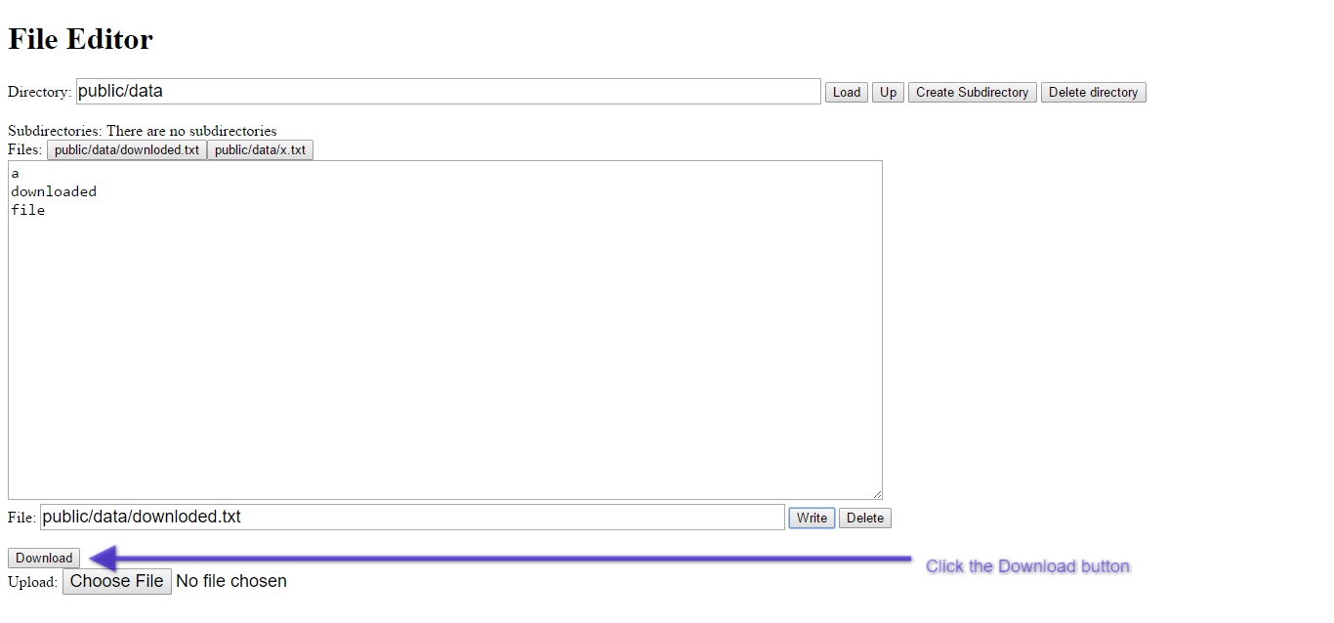Click the purple 'Click the Download button' annotation
1334x623 pixels.
pyautogui.click(x=1027, y=566)
